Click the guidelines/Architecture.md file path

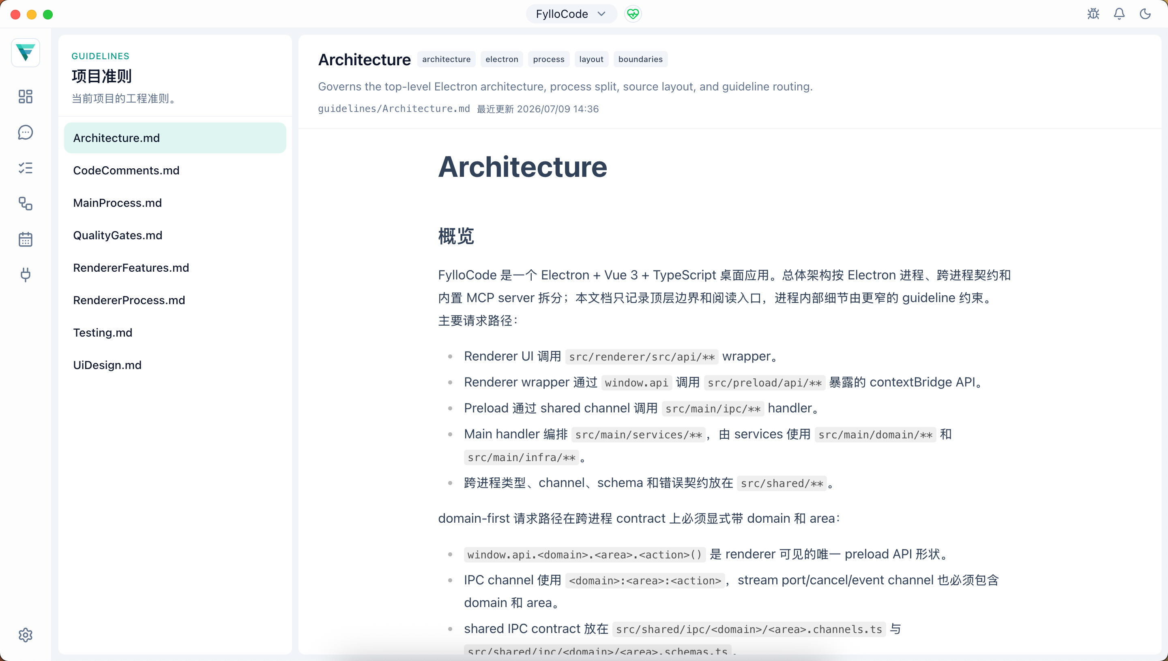tap(393, 109)
